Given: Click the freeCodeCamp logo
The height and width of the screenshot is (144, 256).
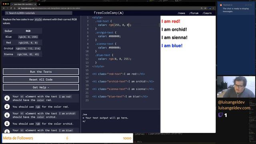Looking at the screenshot, I should 108,13.
